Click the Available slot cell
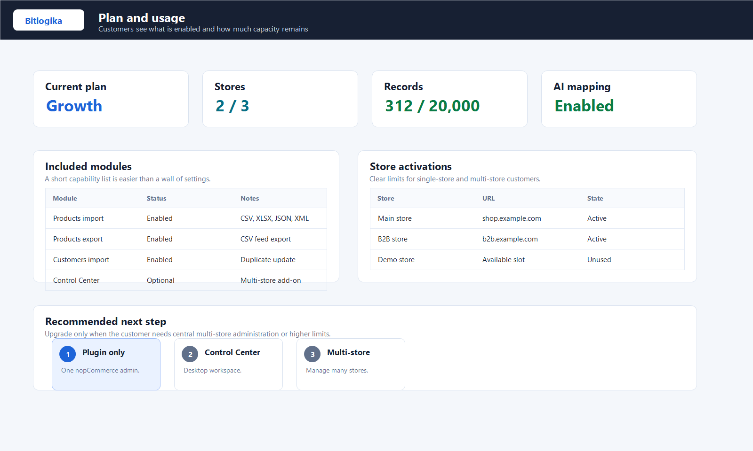The image size is (753, 451). click(504, 260)
